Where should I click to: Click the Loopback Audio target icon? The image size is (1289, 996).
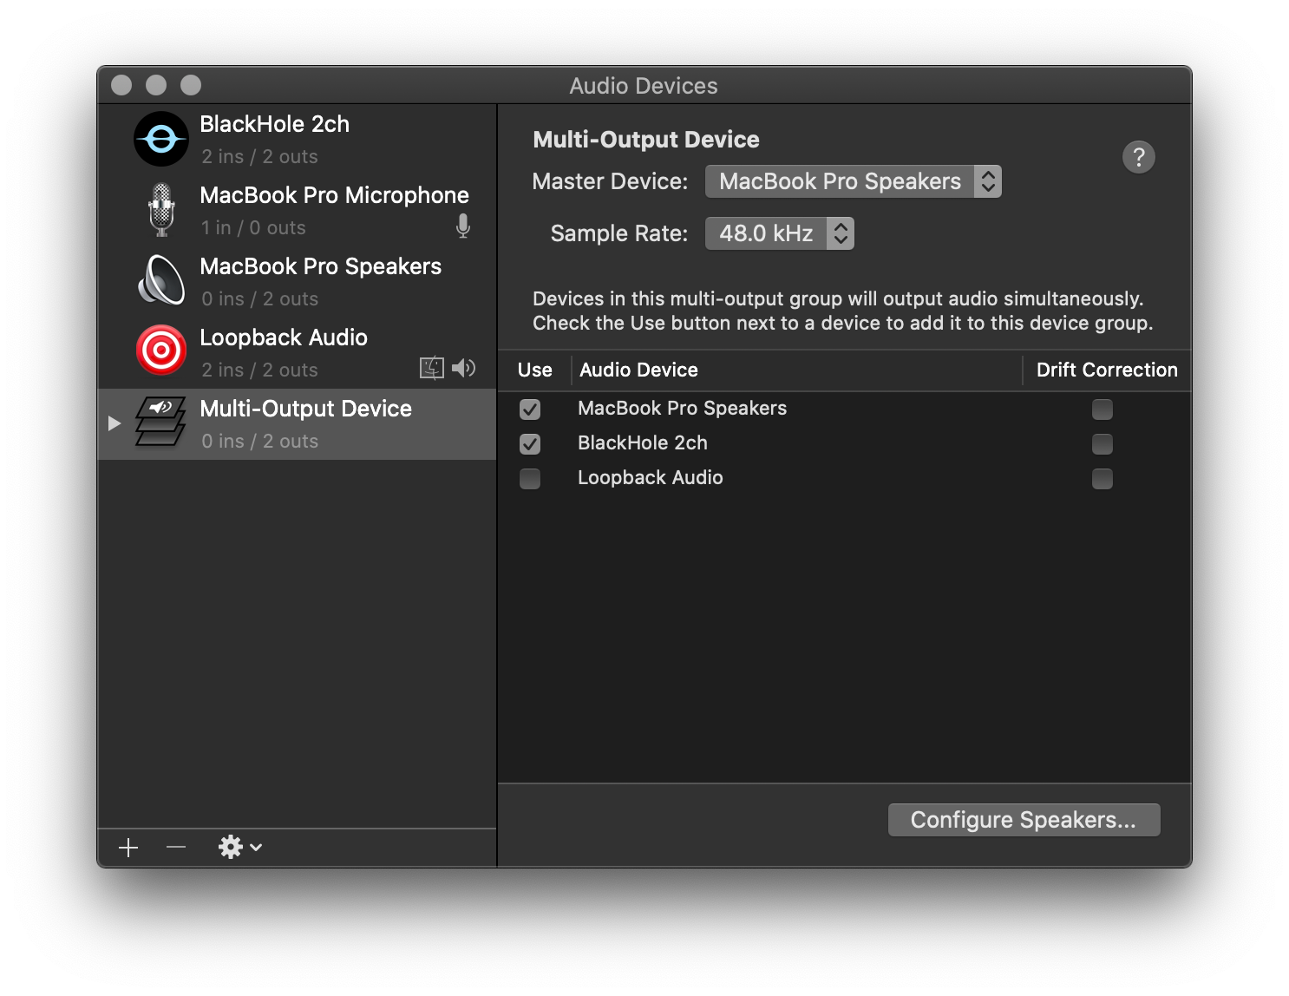(161, 351)
